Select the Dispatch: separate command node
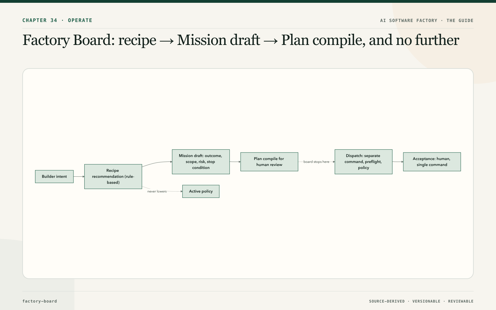Image resolution: width=496 pixels, height=310 pixels. [363, 162]
